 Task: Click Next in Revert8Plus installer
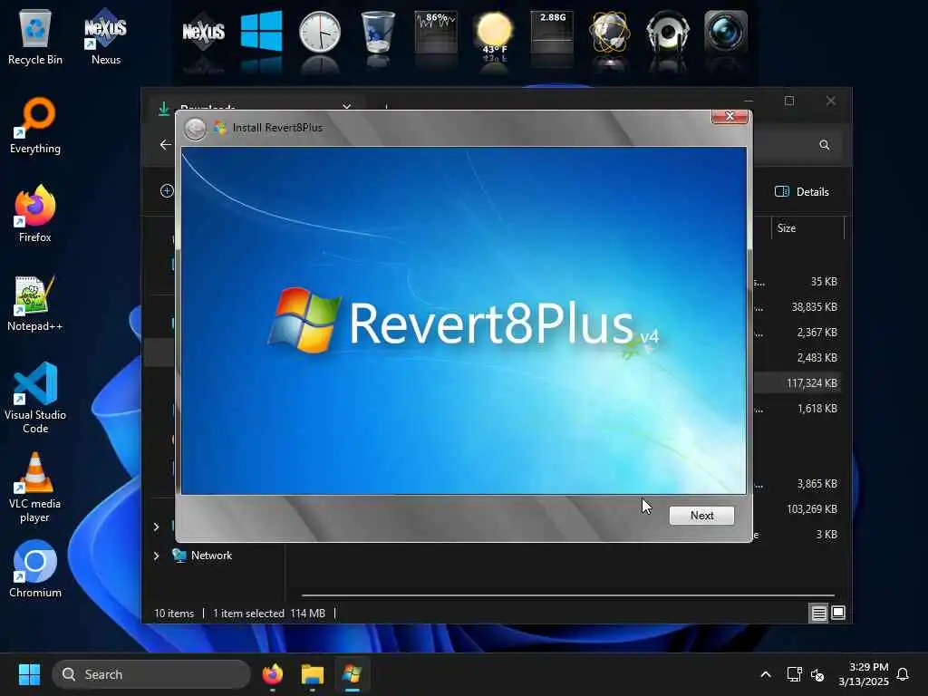701,516
